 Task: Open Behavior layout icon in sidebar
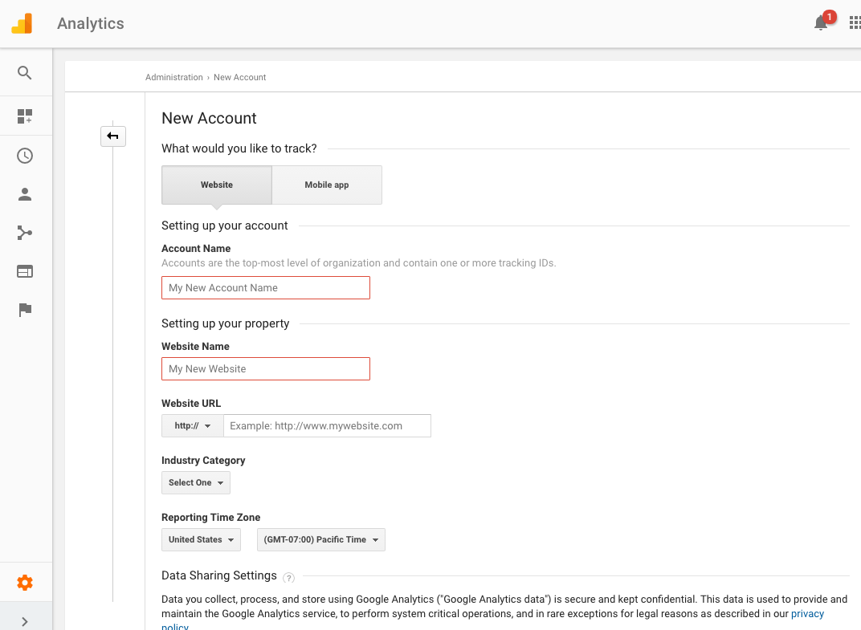click(25, 271)
